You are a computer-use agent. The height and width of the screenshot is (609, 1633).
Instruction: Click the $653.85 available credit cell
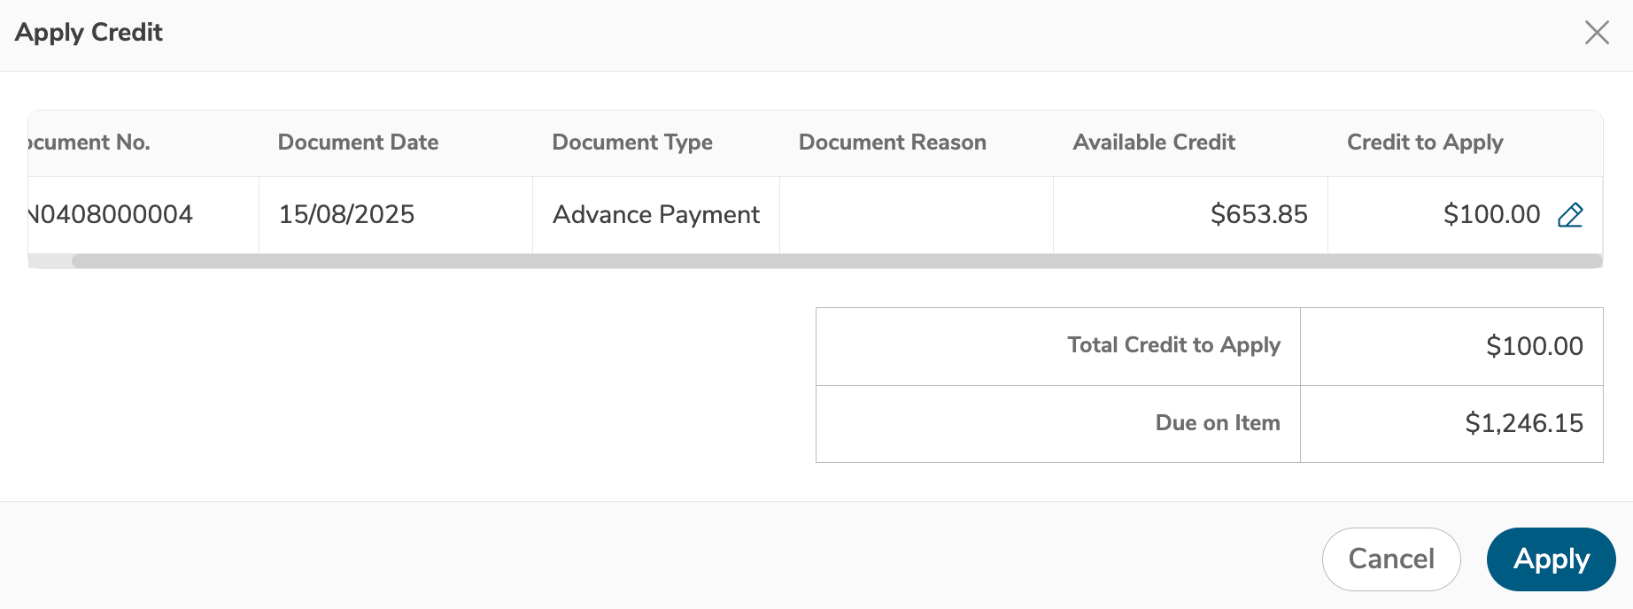(1258, 215)
